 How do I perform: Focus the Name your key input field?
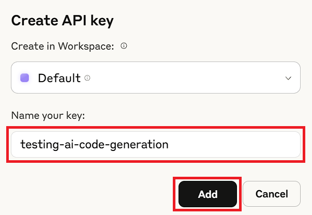(x=155, y=145)
